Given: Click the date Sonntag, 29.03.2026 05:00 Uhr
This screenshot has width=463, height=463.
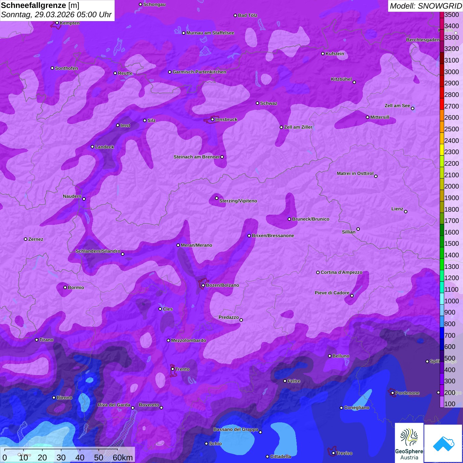Looking at the screenshot, I should coord(56,15).
